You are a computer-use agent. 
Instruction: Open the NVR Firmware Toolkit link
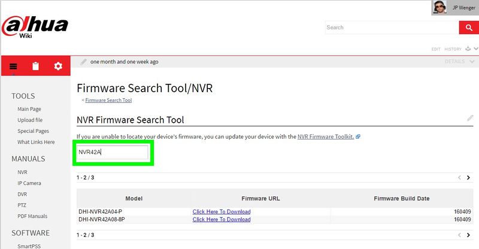point(326,136)
